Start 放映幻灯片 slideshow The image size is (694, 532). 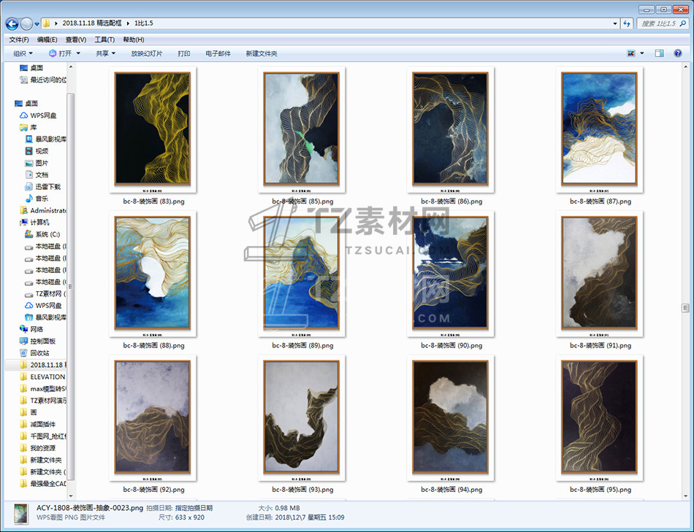tap(147, 53)
